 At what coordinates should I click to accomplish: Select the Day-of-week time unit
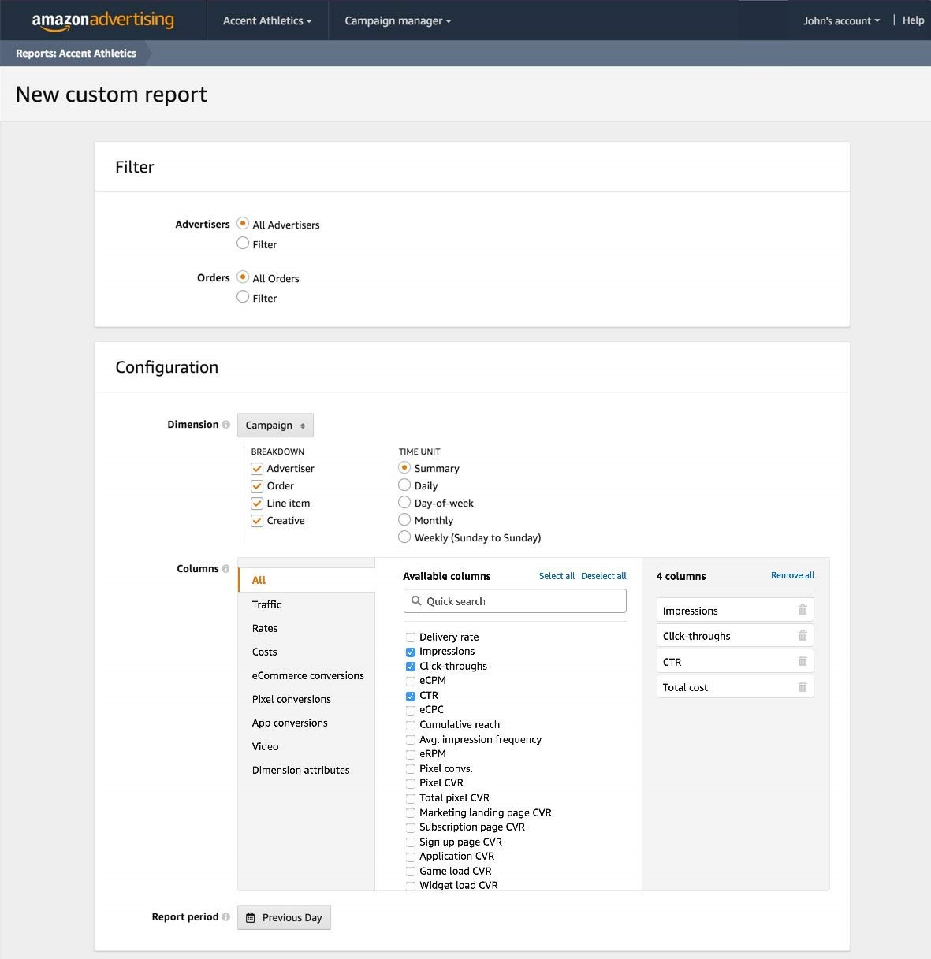click(x=404, y=503)
